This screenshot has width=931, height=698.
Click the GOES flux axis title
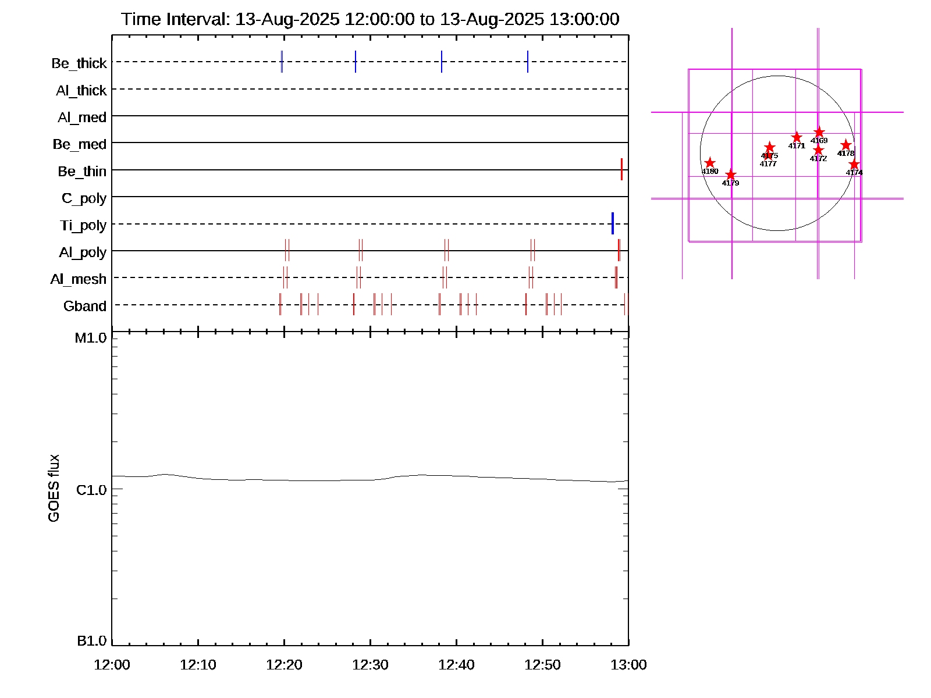[54, 488]
